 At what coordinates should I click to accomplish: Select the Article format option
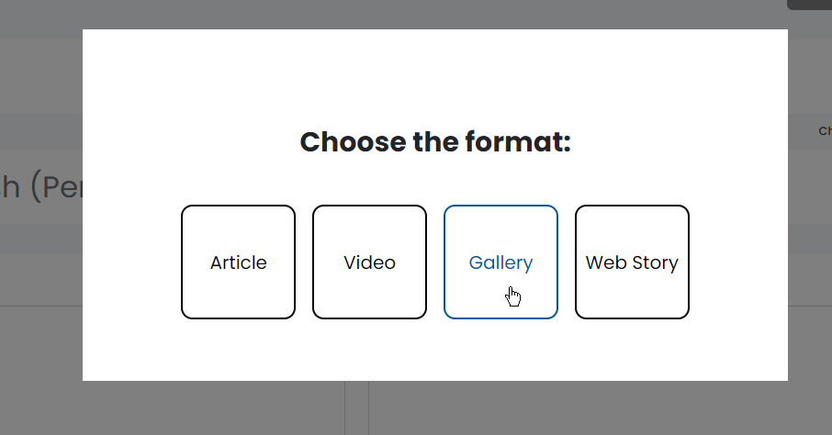click(238, 262)
